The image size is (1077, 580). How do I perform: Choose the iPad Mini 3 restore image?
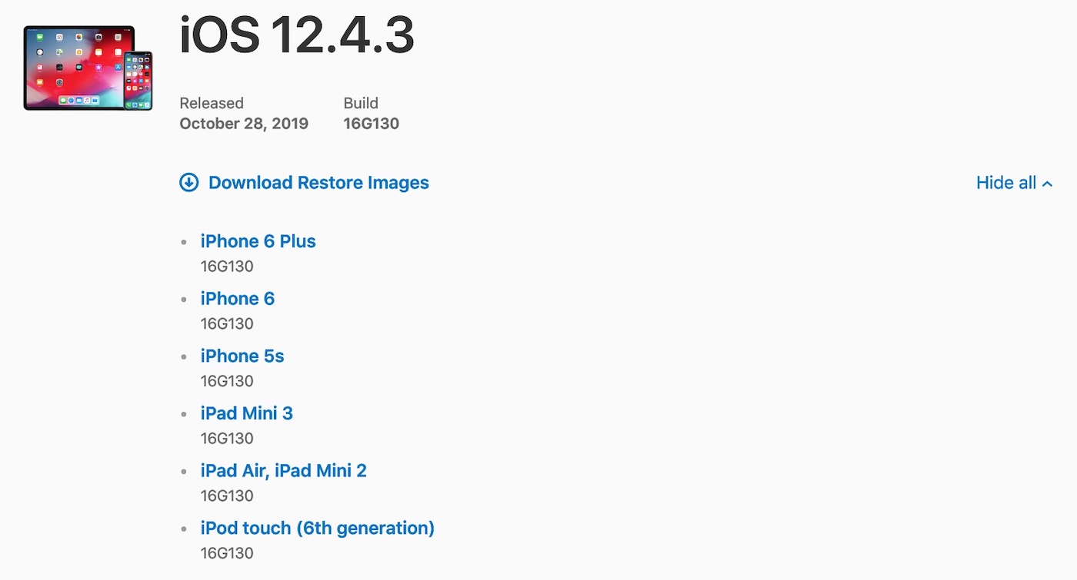pos(247,413)
